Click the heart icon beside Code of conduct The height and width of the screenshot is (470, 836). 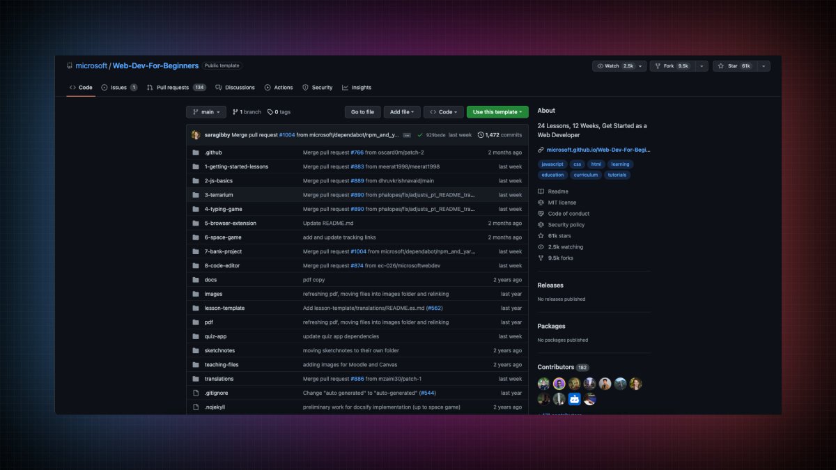click(x=541, y=214)
